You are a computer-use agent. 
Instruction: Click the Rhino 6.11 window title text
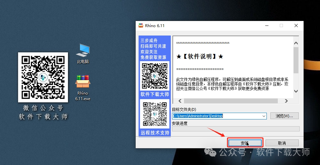(x=155, y=26)
